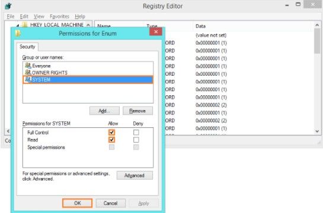The height and width of the screenshot is (213, 323).
Task: Select Everyone in group list
Action: [88, 66]
